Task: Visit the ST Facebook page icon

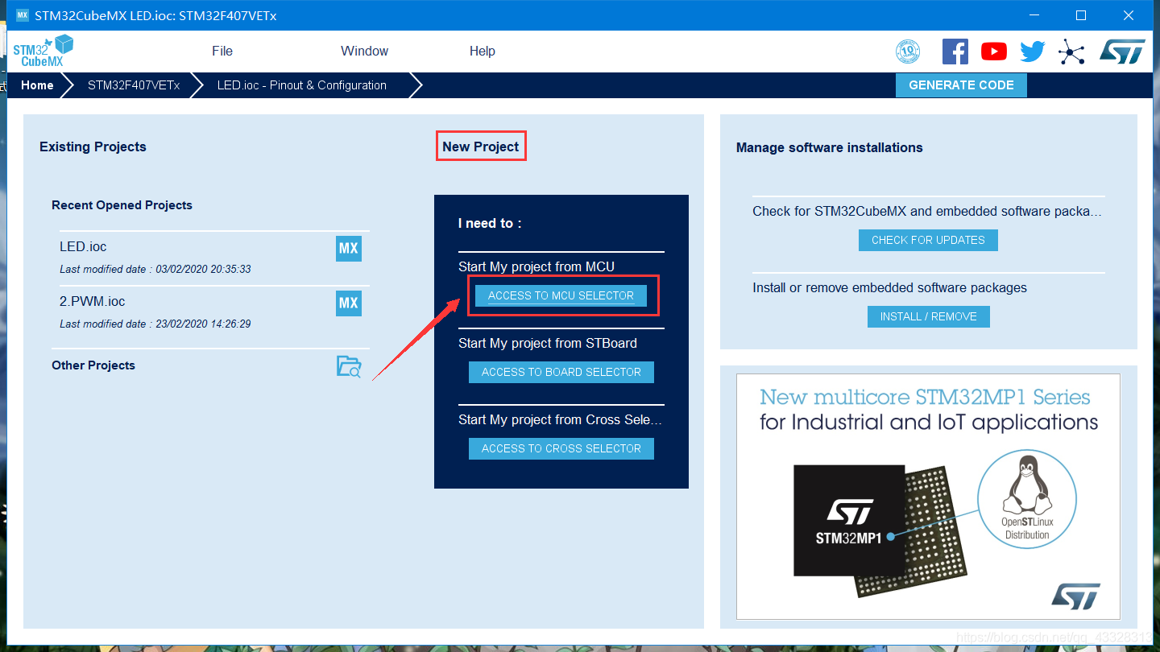Action: (955, 52)
